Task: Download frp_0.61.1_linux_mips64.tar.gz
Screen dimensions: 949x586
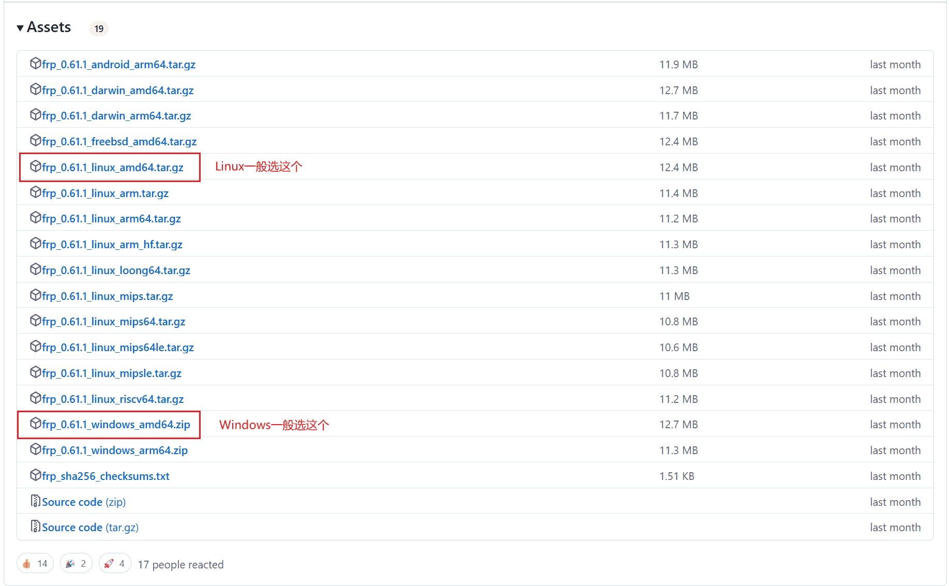Action: (x=114, y=322)
